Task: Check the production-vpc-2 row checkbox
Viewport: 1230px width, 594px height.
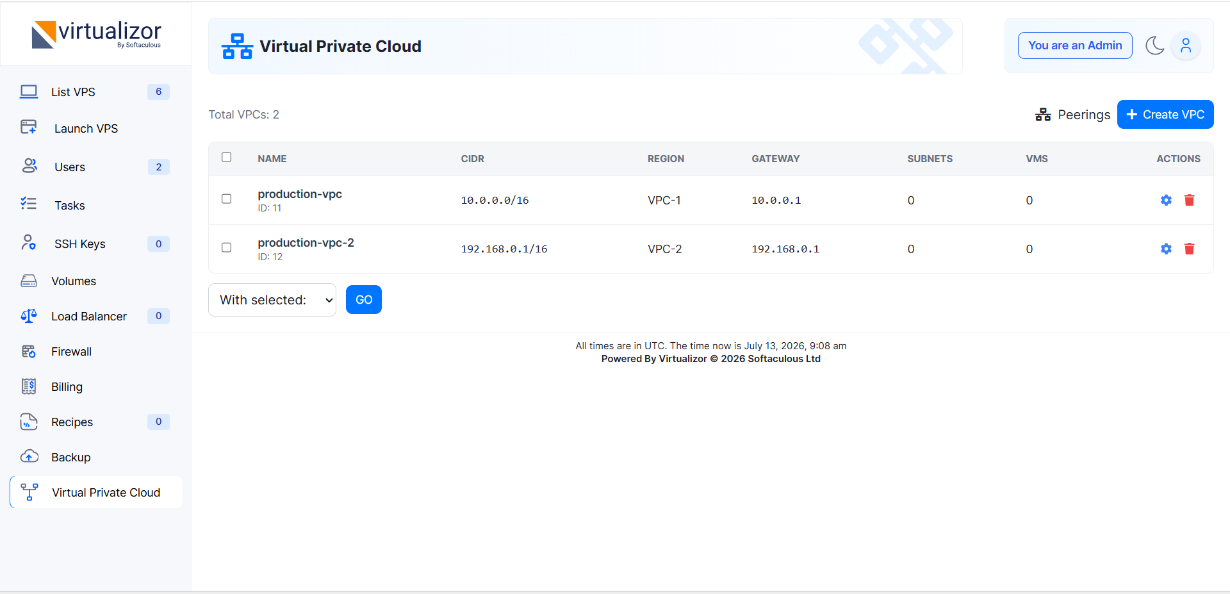Action: click(x=226, y=247)
